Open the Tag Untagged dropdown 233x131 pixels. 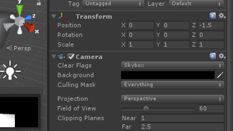pyautogui.click(x=113, y=4)
